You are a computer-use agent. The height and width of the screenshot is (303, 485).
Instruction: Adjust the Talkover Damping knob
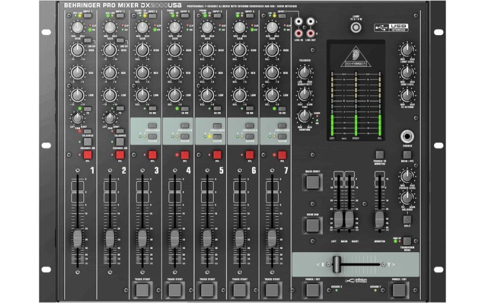pyautogui.click(x=304, y=116)
